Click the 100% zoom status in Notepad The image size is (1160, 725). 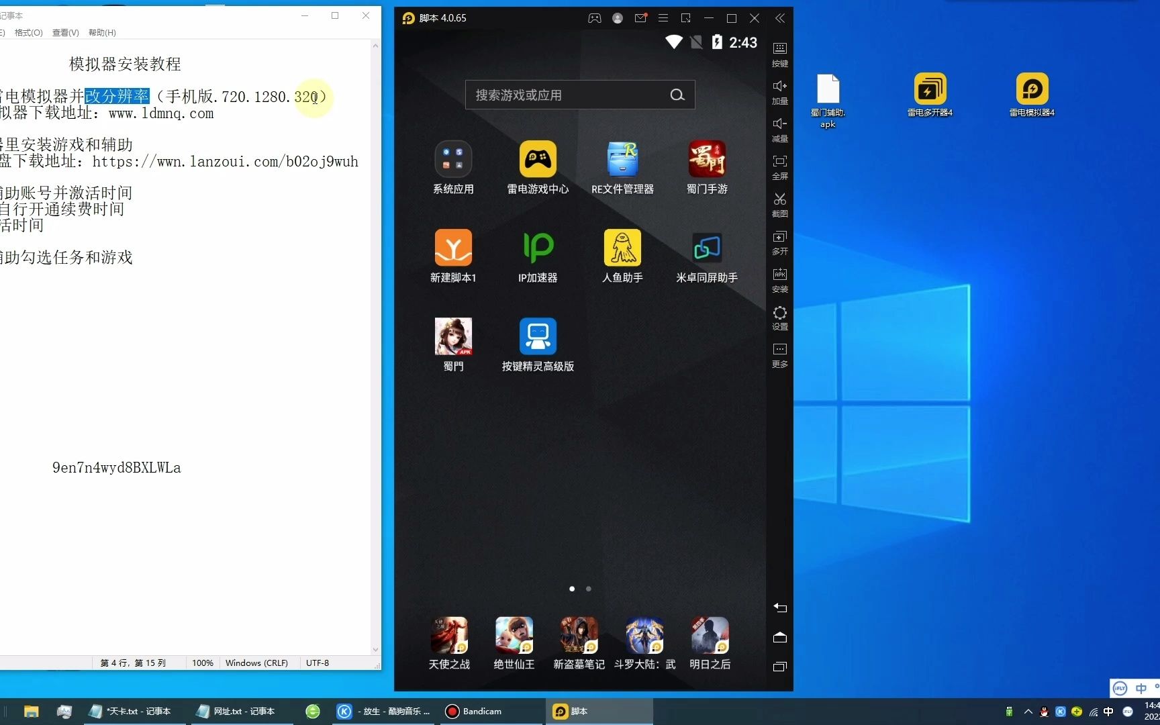coord(203,663)
